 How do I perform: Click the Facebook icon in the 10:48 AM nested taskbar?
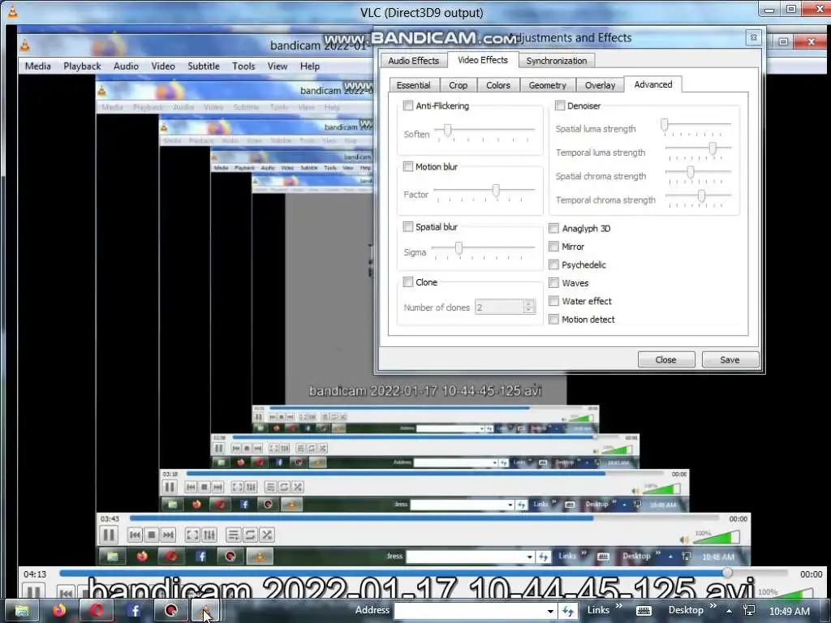click(x=201, y=556)
